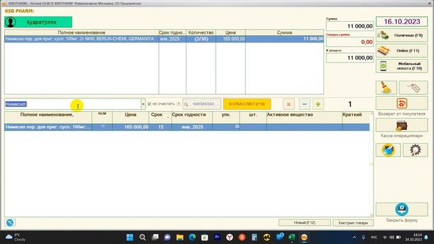Image resolution: width=434 pixels, height=244 pixels.
Task: Increase quantity with the green plus button
Action: 318,104
